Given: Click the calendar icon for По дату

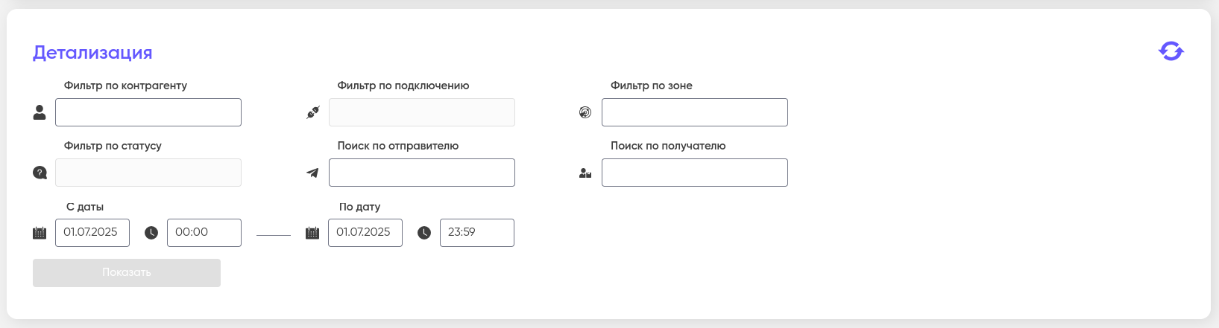Looking at the screenshot, I should (312, 233).
